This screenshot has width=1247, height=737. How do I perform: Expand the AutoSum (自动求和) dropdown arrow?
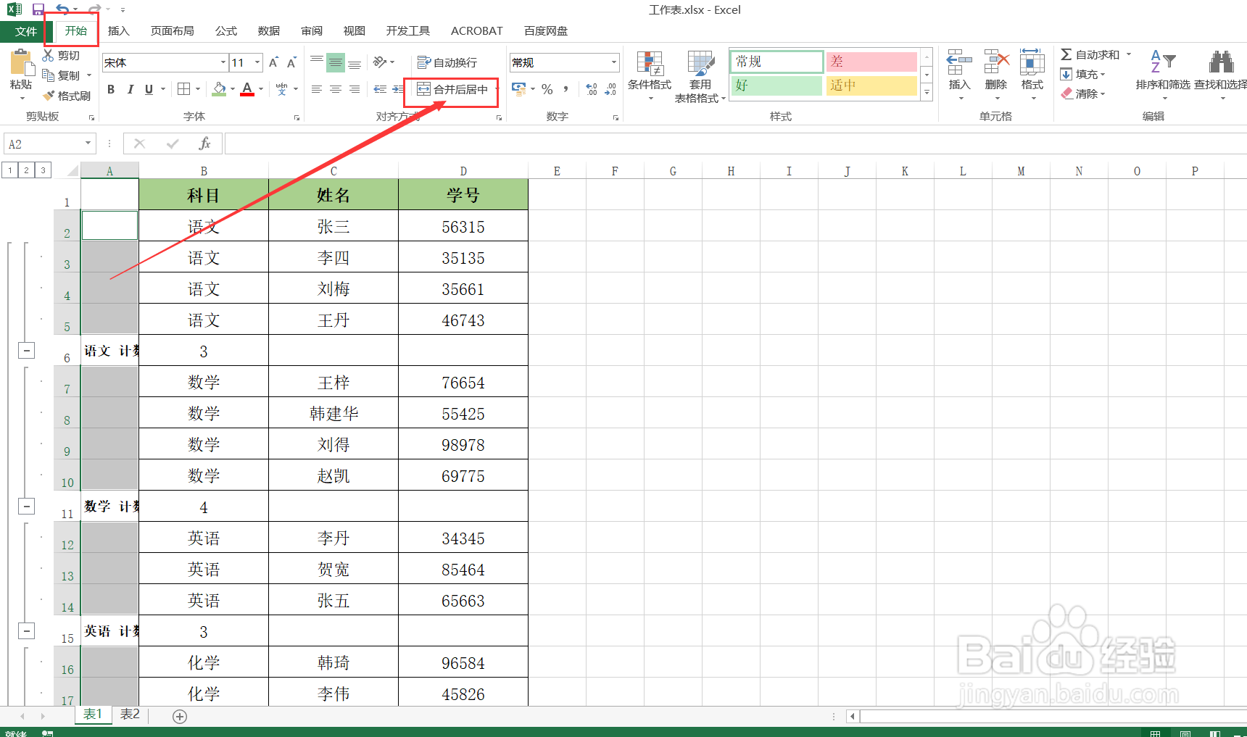tap(1129, 54)
